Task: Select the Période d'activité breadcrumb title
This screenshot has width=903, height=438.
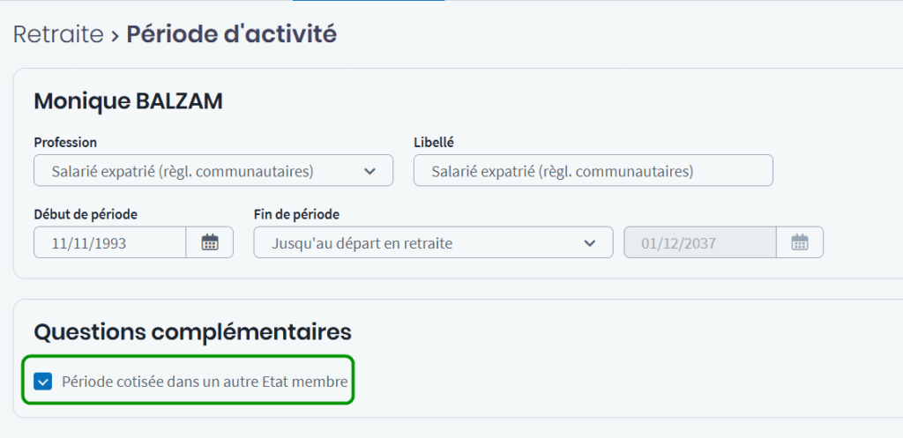Action: pos(231,35)
